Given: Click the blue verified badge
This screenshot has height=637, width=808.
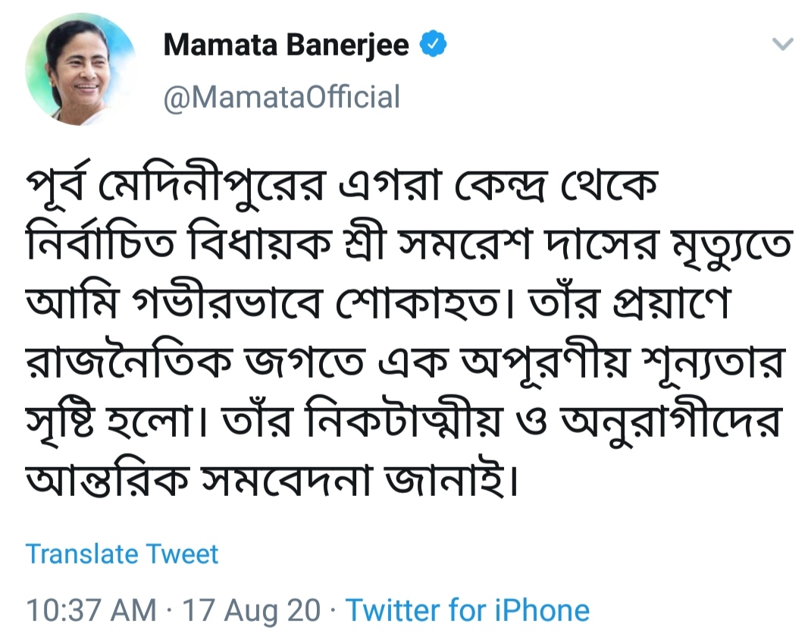Looking at the screenshot, I should pyautogui.click(x=434, y=45).
